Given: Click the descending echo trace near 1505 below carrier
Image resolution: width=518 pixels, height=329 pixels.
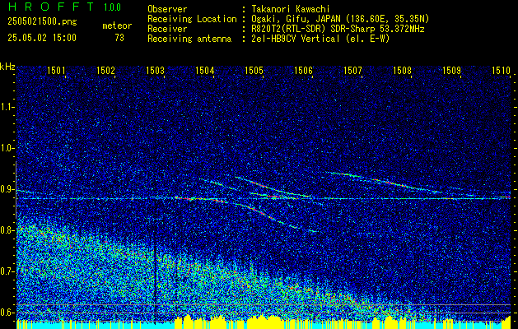Looking at the screenshot, I should coord(261,213).
